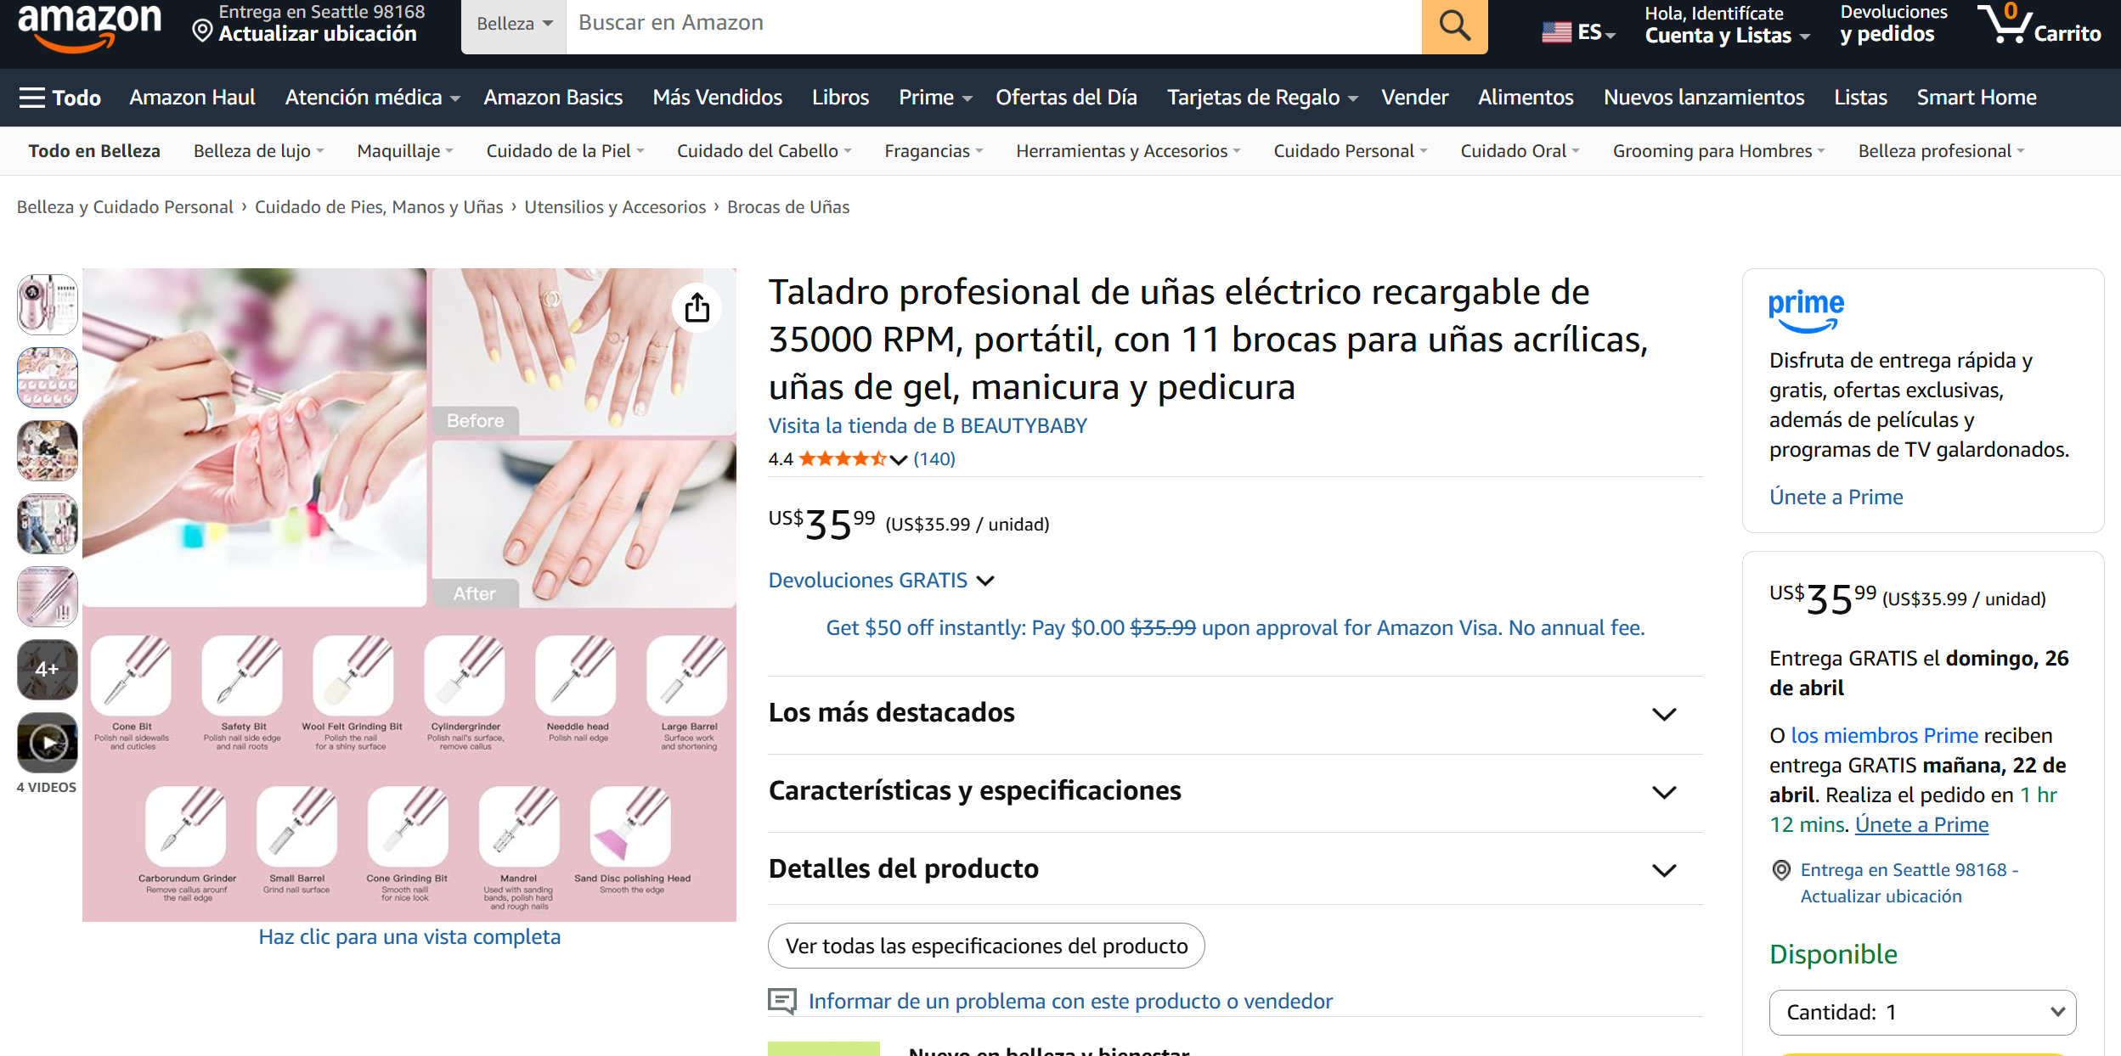Screen dimensions: 2121x1056
Task: Open the Cantidad quantity dropdown
Action: [x=1922, y=1012]
